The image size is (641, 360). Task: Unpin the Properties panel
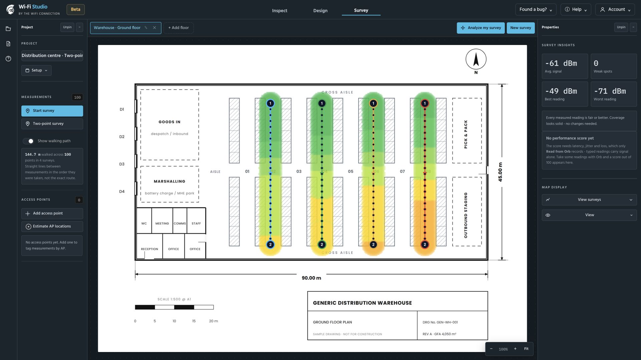point(621,27)
